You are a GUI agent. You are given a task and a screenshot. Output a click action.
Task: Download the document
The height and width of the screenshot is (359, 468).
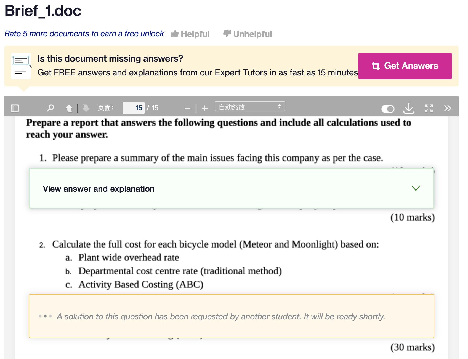409,108
